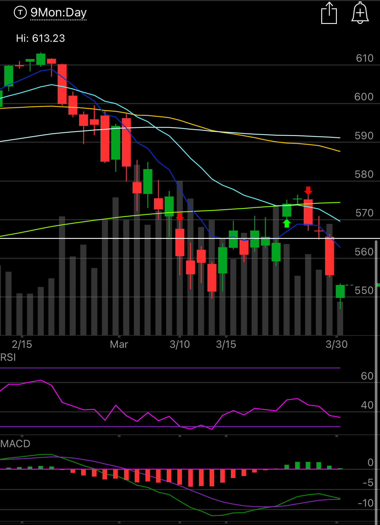Open the 9Mon:Day timeframe selector
The height and width of the screenshot is (525, 380).
[58, 13]
